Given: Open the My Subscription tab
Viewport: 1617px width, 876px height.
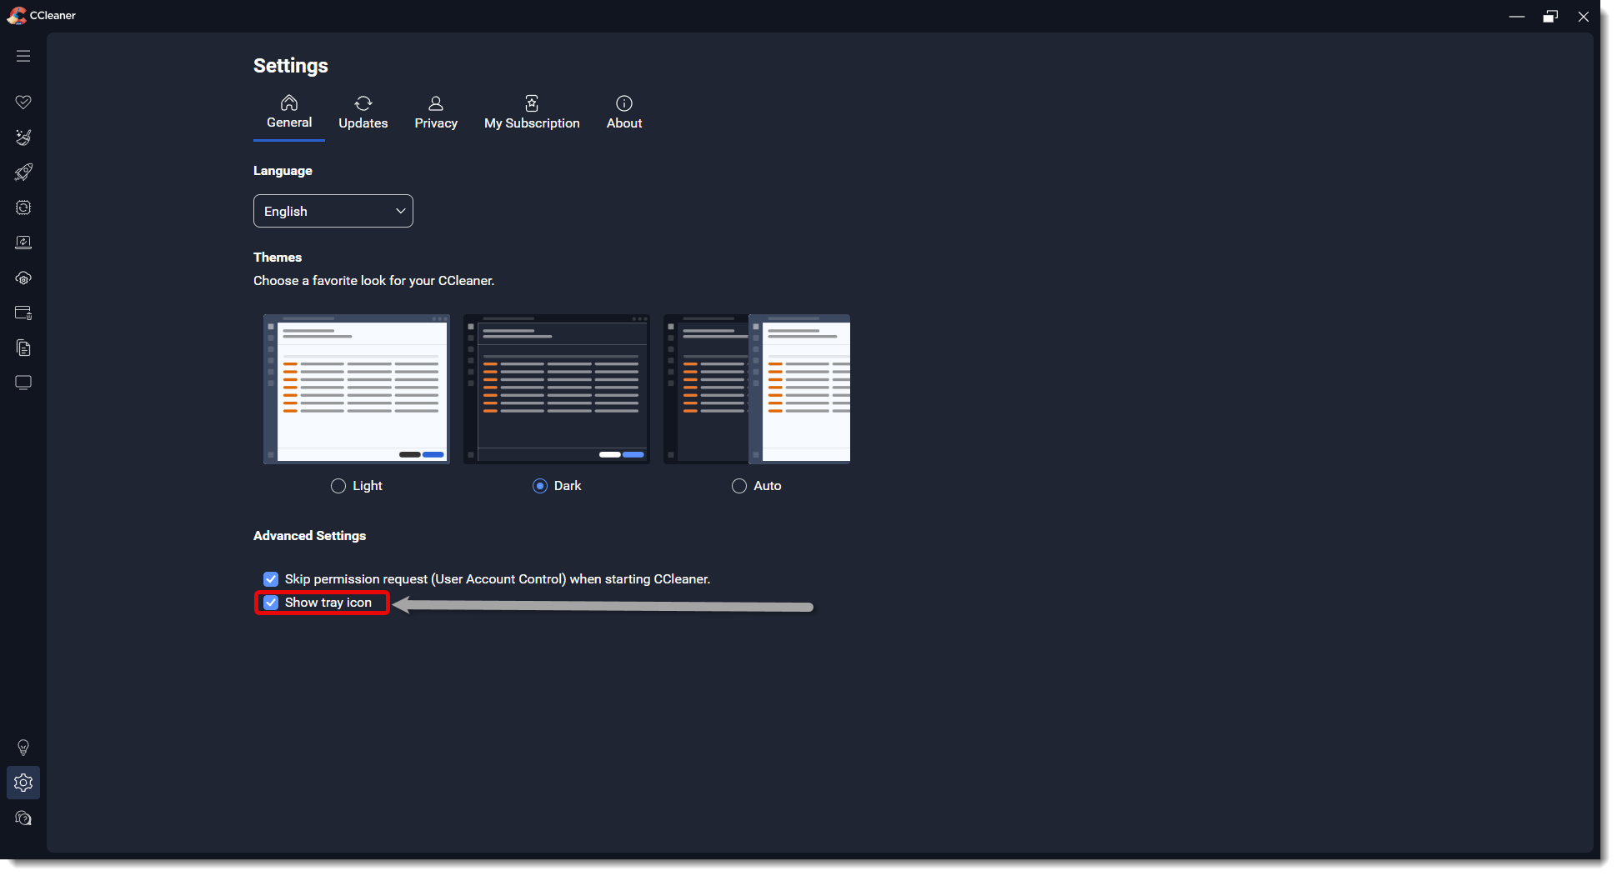Looking at the screenshot, I should click(x=532, y=113).
